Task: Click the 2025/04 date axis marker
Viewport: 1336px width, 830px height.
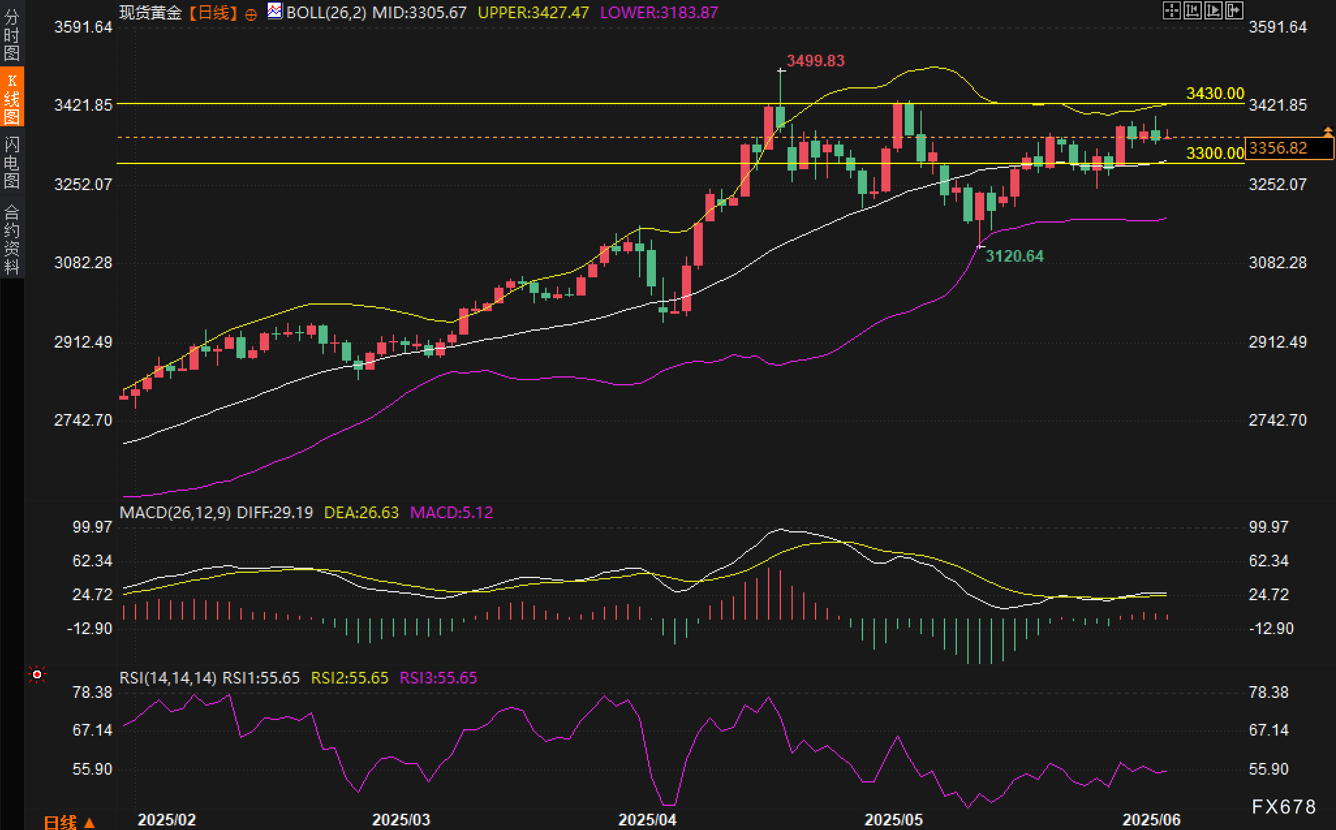Action: point(647,820)
